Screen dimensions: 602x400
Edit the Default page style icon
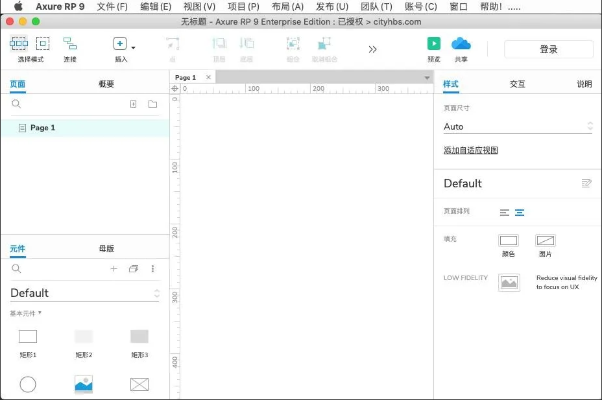pos(586,183)
